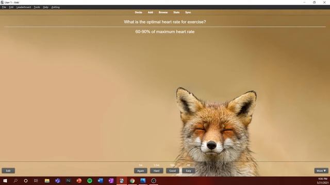Open PowerPoint from the taskbar

pos(79,180)
